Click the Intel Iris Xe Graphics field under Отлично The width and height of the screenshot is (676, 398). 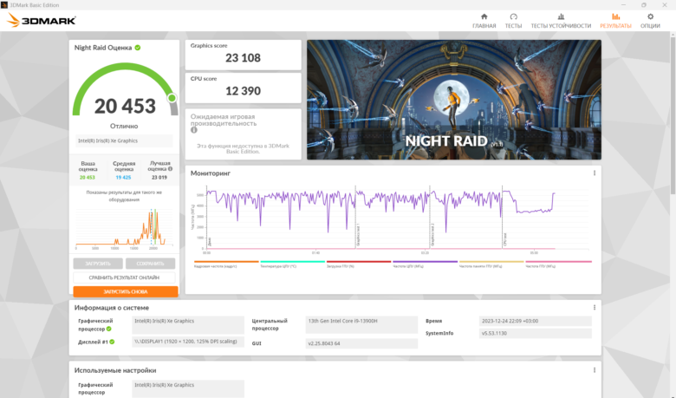[124, 140]
